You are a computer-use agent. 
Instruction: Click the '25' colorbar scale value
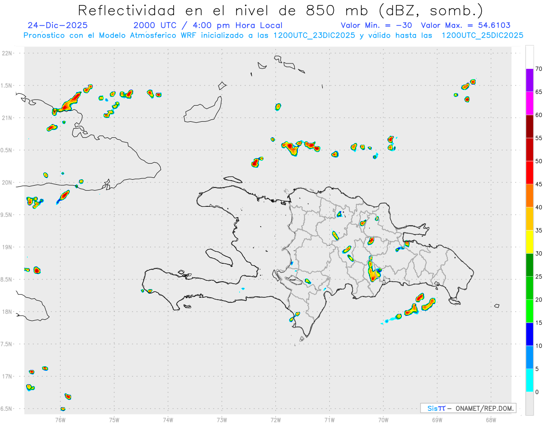point(539,277)
